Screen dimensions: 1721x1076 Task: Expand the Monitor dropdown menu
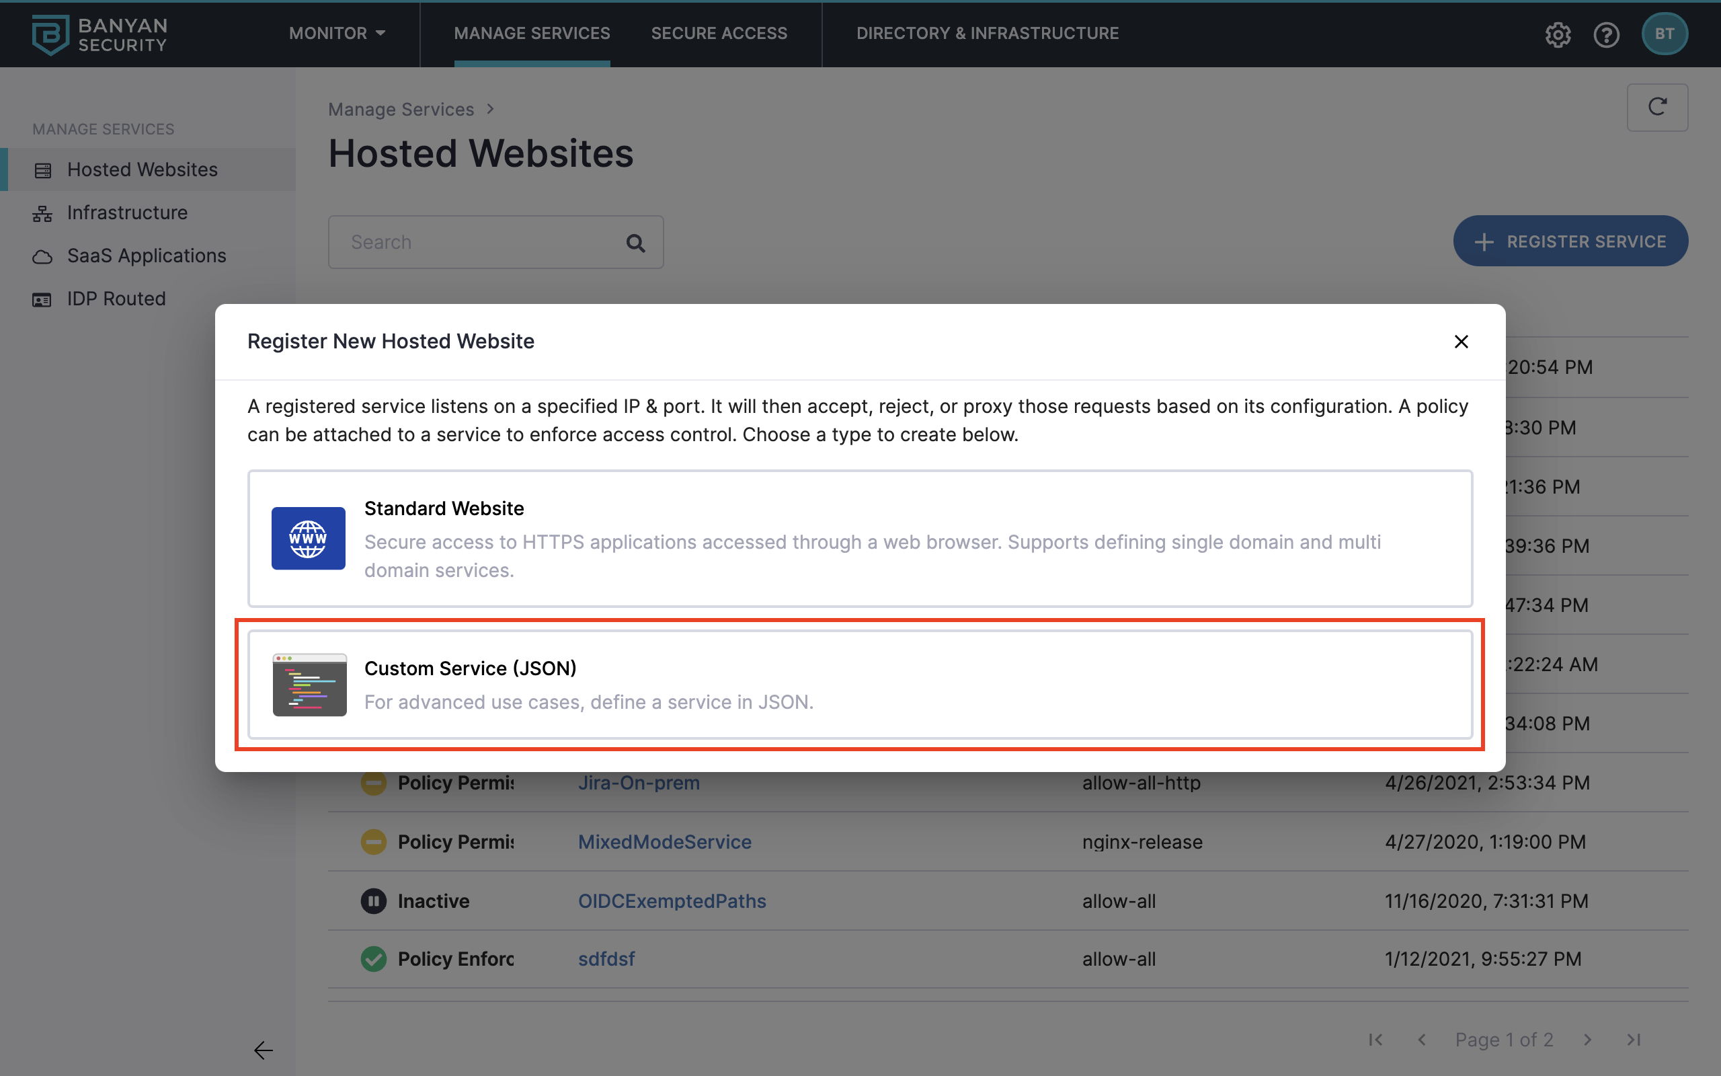[x=337, y=34]
